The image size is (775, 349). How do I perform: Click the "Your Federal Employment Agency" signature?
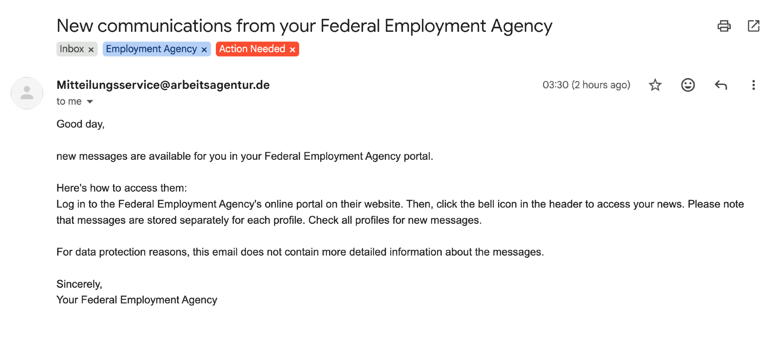click(x=137, y=300)
